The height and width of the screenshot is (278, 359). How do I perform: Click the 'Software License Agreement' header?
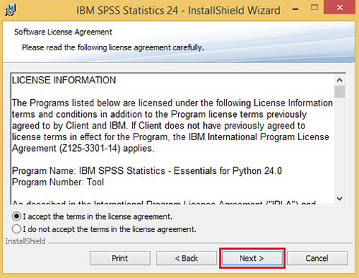tap(63, 32)
